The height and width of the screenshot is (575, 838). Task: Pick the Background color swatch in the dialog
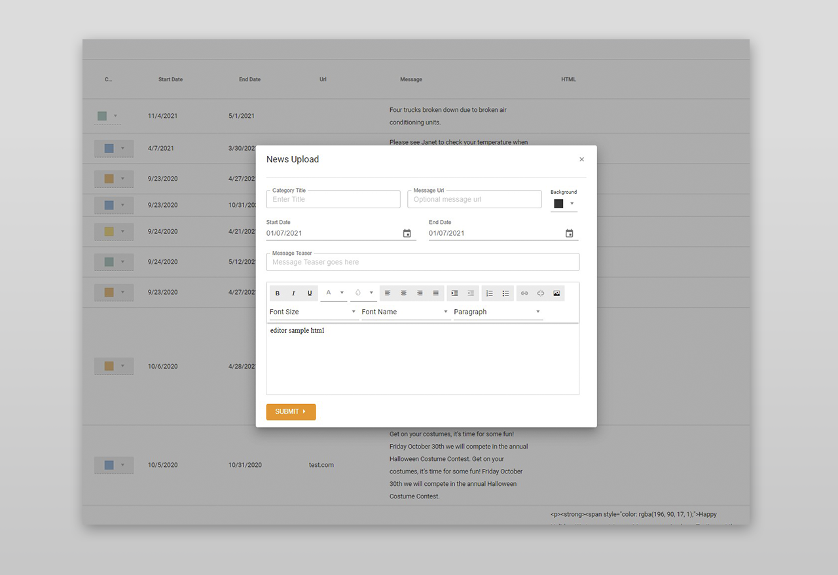(x=558, y=204)
